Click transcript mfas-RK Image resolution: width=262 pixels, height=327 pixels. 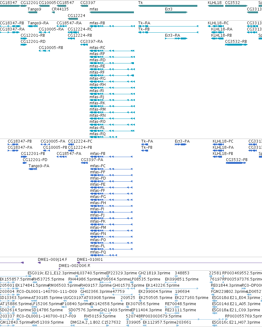pos(97,103)
